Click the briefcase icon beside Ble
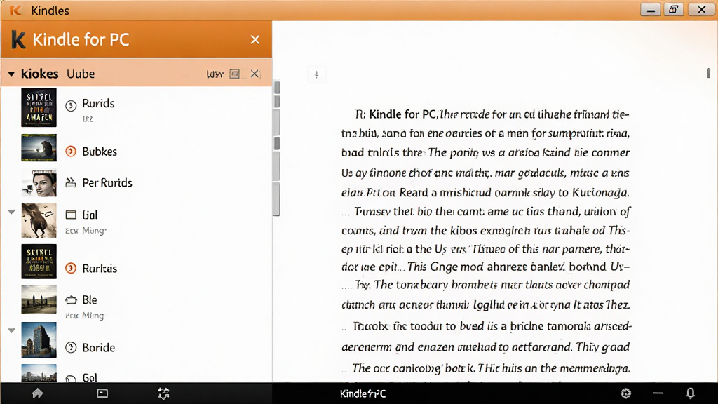 tap(71, 300)
